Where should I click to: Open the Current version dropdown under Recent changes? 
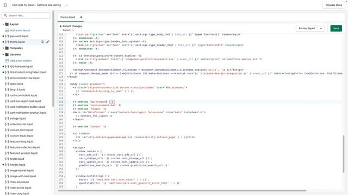[68, 30]
